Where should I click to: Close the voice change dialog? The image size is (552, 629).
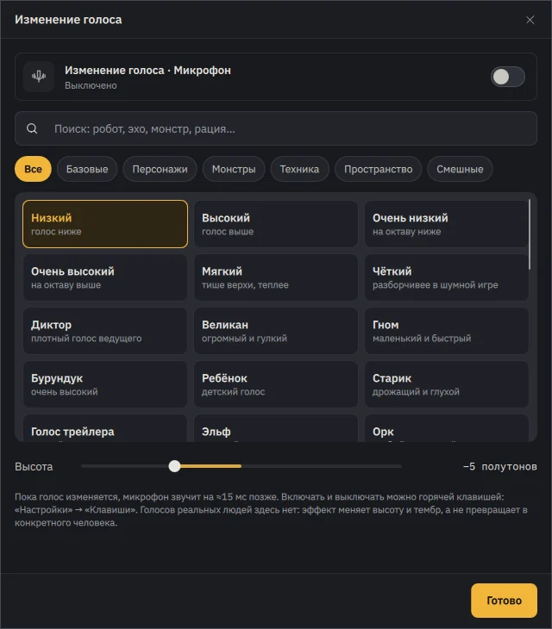[530, 20]
